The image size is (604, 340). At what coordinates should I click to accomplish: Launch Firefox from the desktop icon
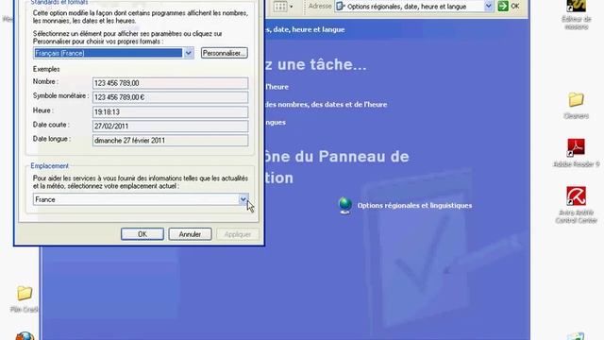25,336
